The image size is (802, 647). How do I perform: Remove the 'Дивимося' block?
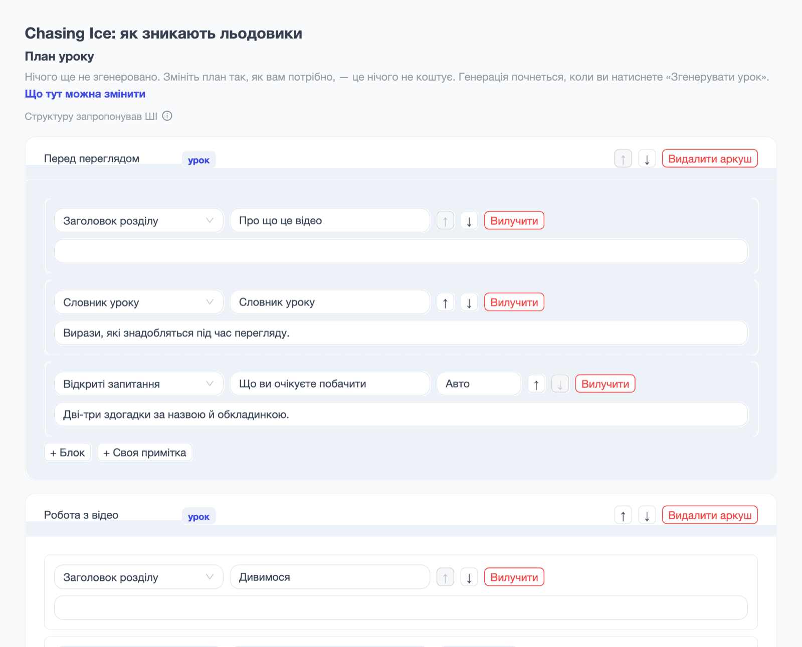pos(514,577)
